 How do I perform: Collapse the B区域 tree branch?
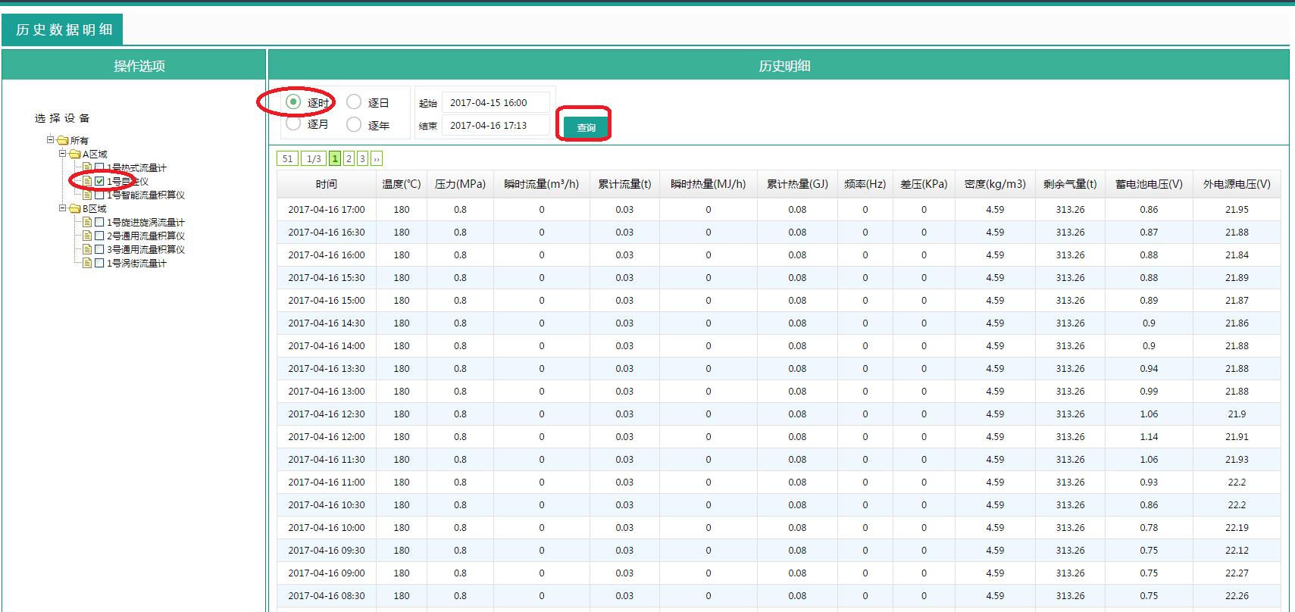63,208
